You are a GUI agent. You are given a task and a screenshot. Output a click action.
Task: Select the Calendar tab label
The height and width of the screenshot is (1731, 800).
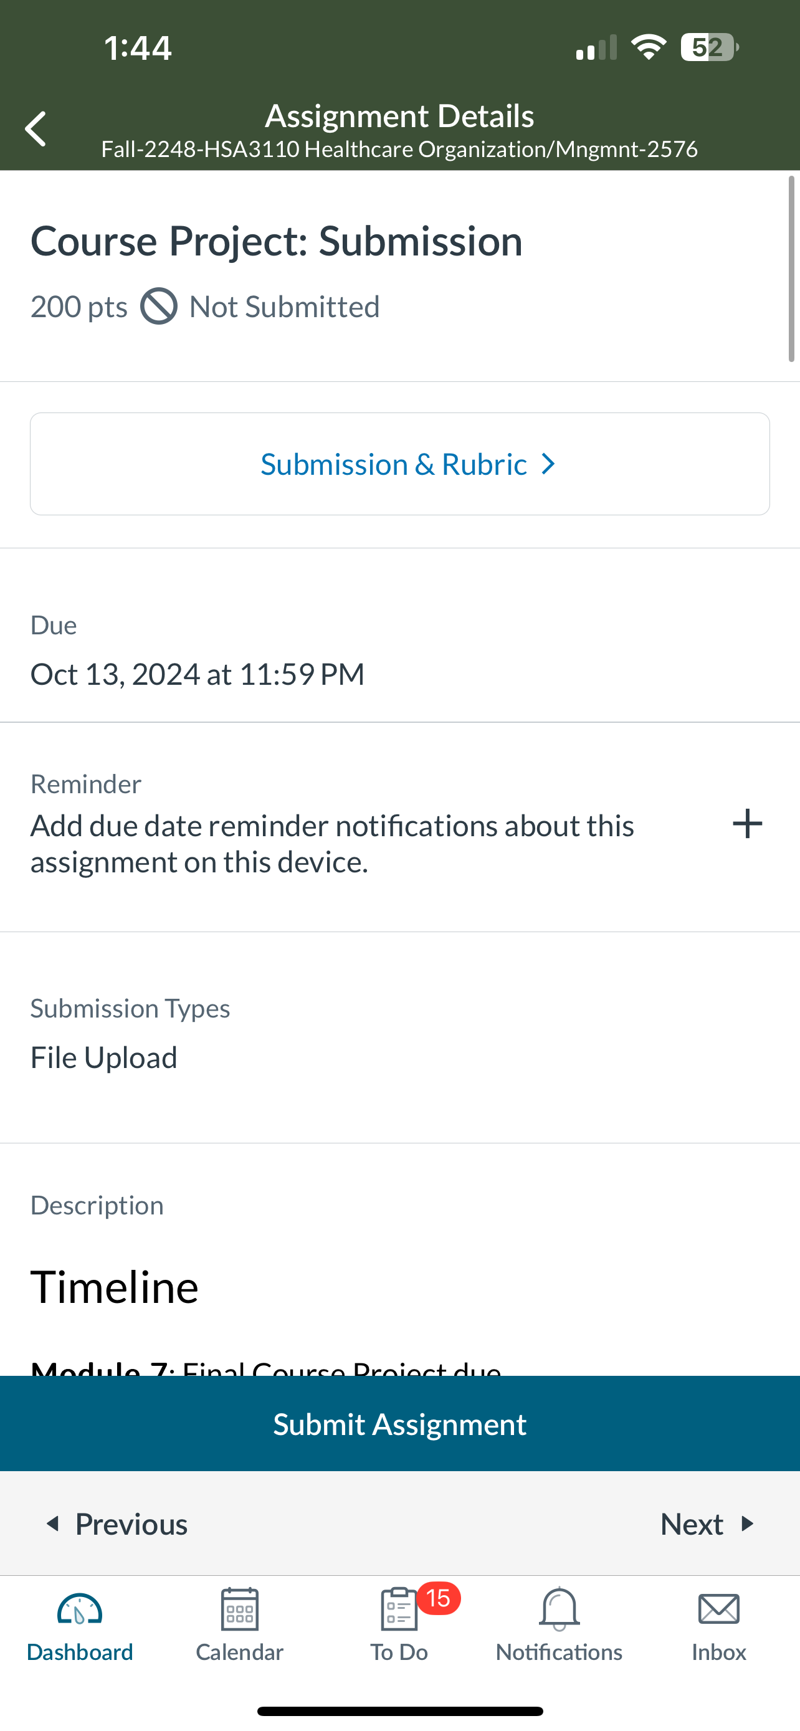tap(239, 1652)
